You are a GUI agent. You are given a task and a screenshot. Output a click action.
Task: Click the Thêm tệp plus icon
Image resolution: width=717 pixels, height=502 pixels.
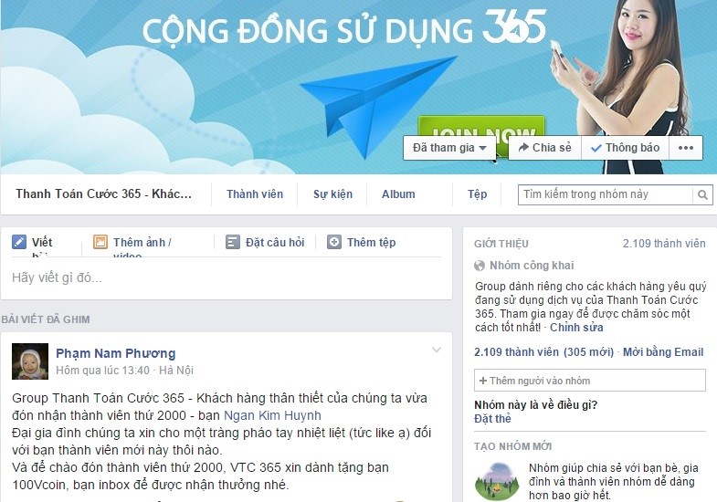(334, 242)
